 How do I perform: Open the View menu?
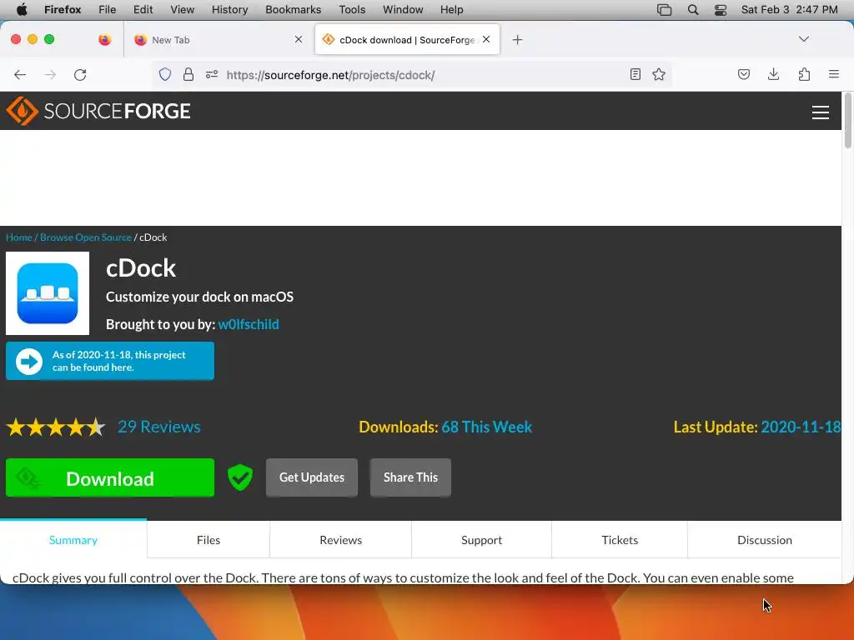click(182, 10)
